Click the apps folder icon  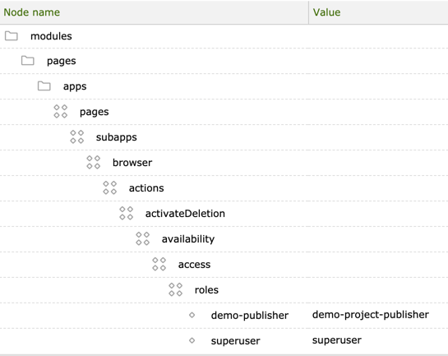44,86
